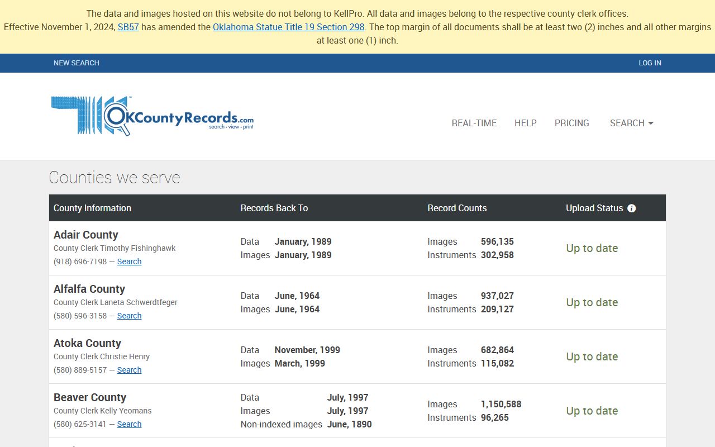The height and width of the screenshot is (447, 715).
Task: Click the Upload Status column header text
Action: (x=594, y=208)
